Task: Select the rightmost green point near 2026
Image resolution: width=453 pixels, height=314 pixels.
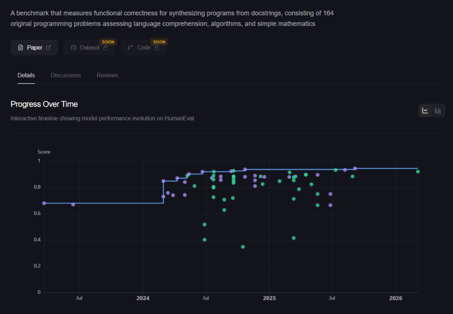Action: [418, 172]
